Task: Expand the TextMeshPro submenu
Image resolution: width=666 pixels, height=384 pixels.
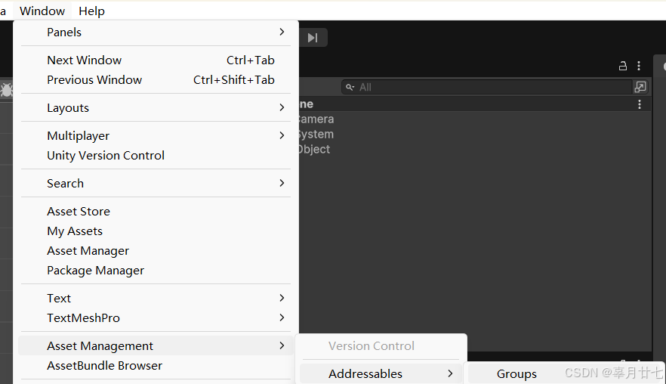Action: coord(156,318)
